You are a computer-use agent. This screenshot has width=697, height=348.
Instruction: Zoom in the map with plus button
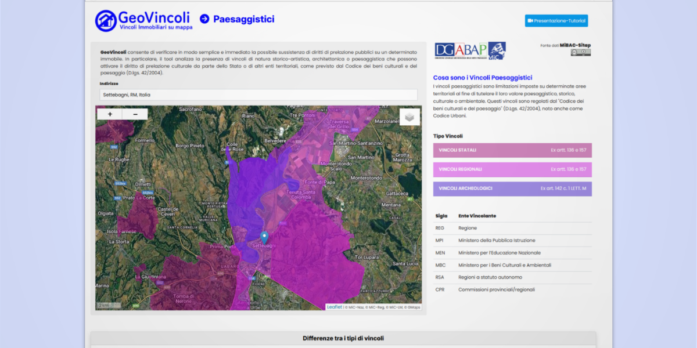[110, 114]
